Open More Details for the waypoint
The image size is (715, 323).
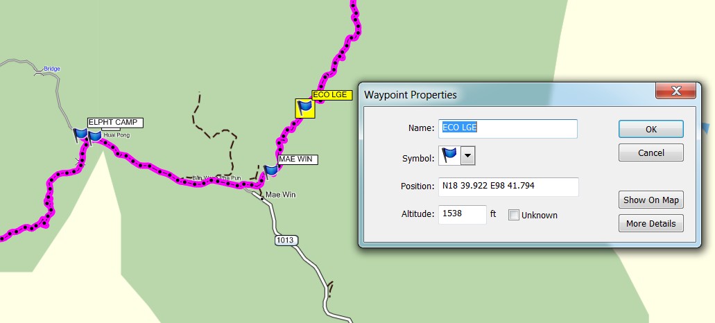[651, 223]
